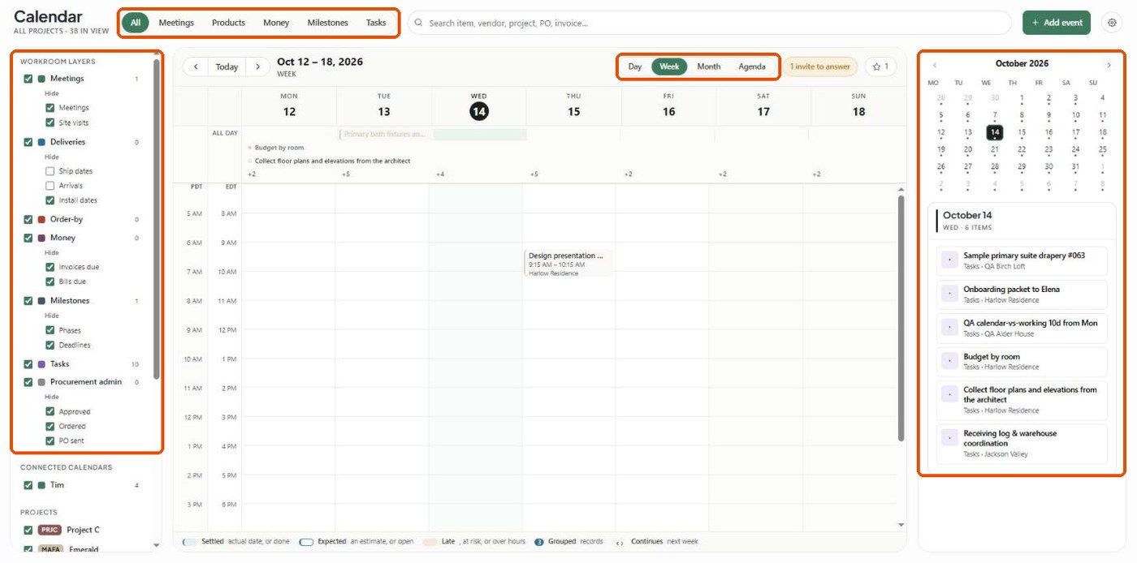Expand +2 more items under Sunday

point(817,174)
